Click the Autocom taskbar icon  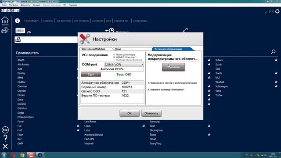[40, 155]
